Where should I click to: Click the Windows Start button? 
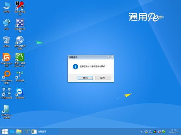coord(5,131)
